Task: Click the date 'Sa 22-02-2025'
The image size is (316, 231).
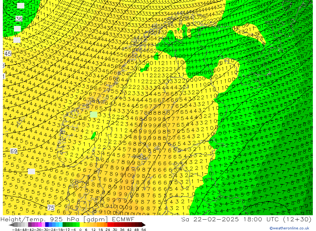Action: point(210,219)
